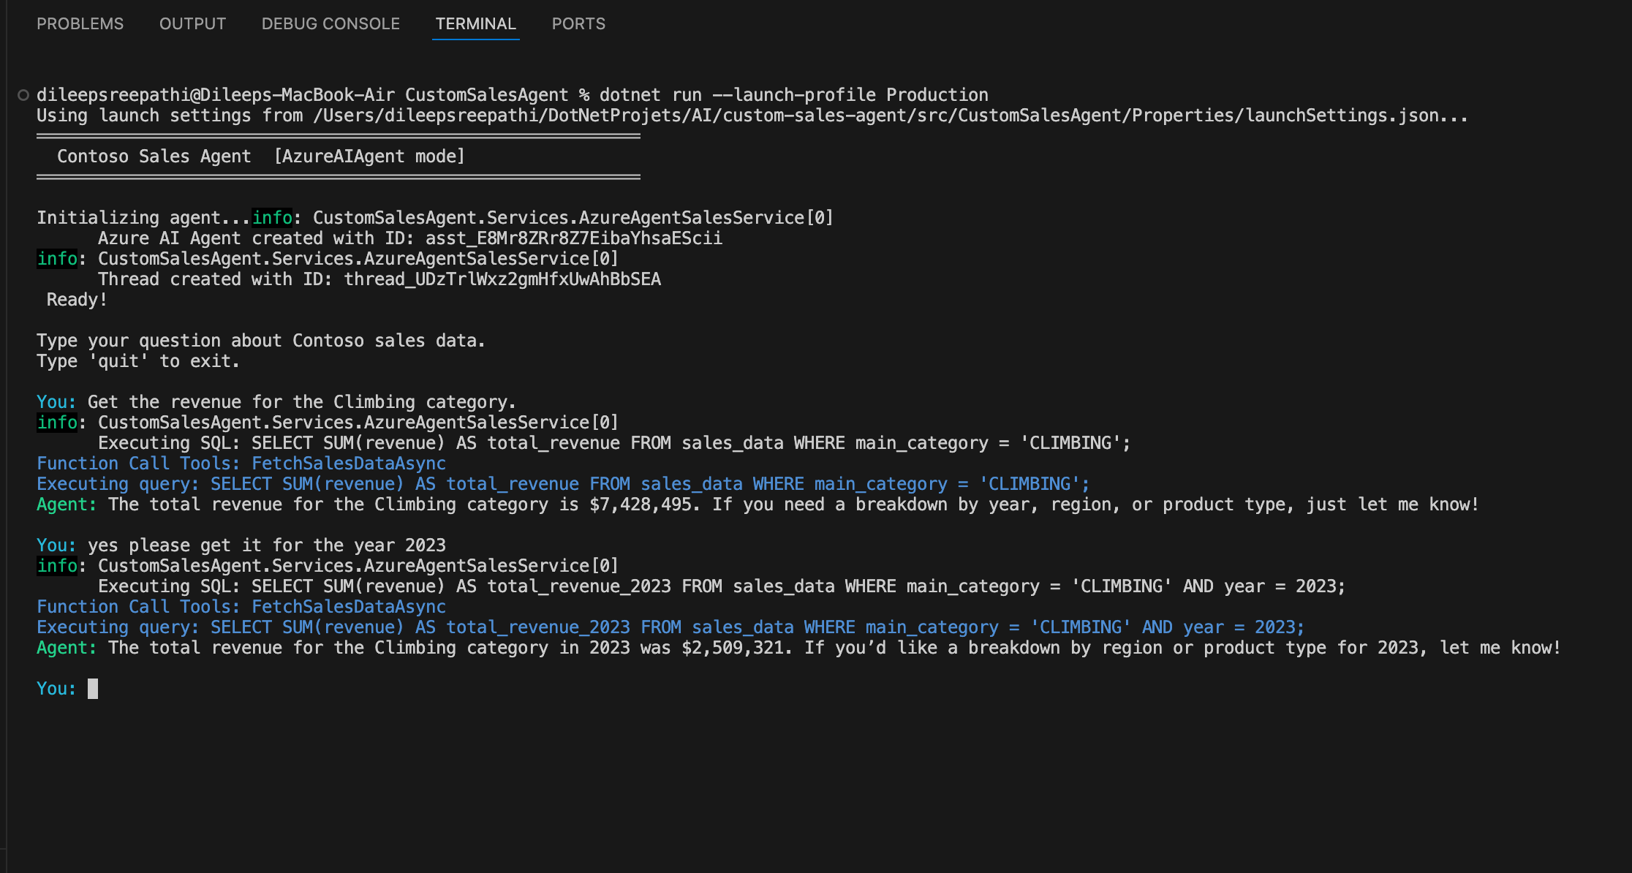Screen dimensions: 1632x873
Task: Click the green info label before Thread created
Action: (x=57, y=259)
